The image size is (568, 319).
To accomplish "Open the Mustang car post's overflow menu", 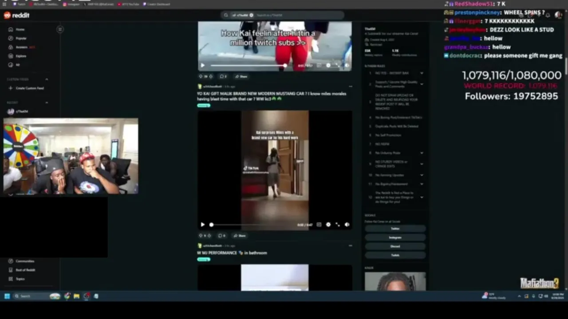I will pos(350,86).
